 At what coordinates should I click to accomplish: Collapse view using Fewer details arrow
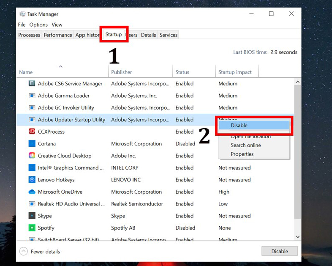(24, 252)
